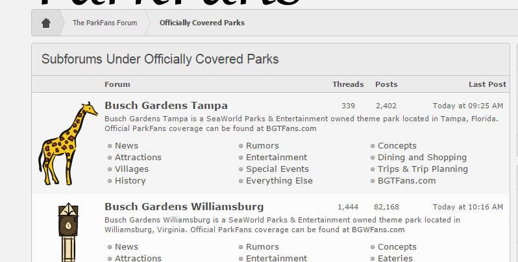The image size is (518, 262).
Task: Open the Busch Gardens Tampa forum title
Action: click(x=166, y=106)
